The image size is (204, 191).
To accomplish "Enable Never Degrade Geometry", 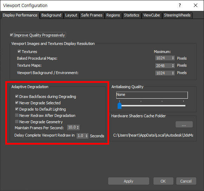I will [17, 121].
